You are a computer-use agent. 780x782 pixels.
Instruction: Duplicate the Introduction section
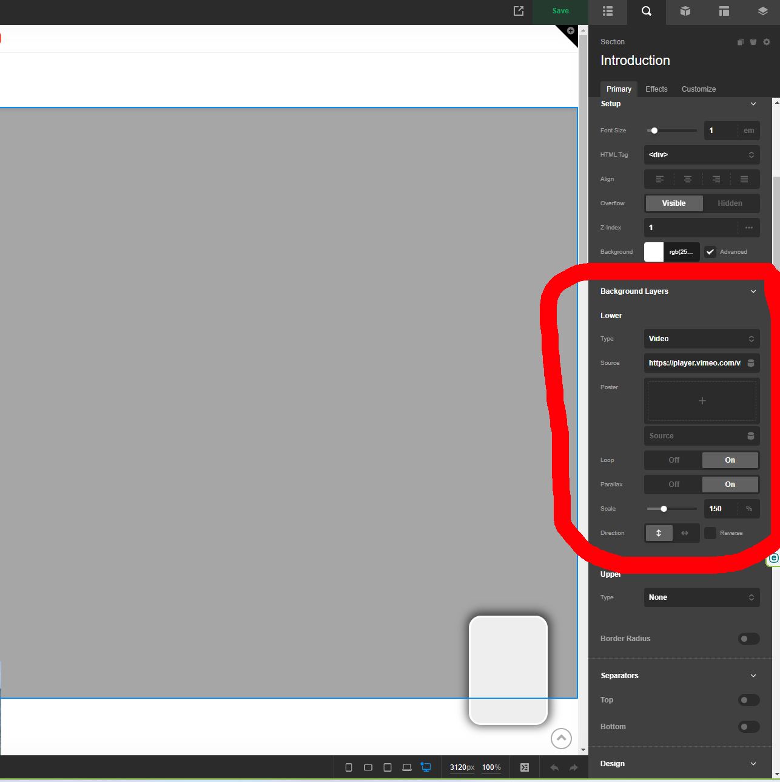740,42
